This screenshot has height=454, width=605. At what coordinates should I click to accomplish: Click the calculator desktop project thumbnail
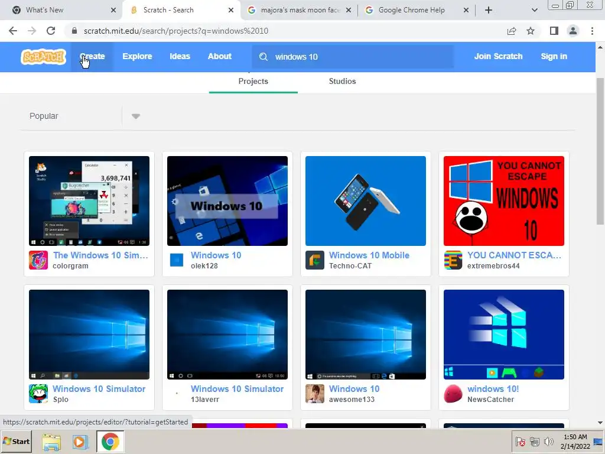tap(89, 201)
